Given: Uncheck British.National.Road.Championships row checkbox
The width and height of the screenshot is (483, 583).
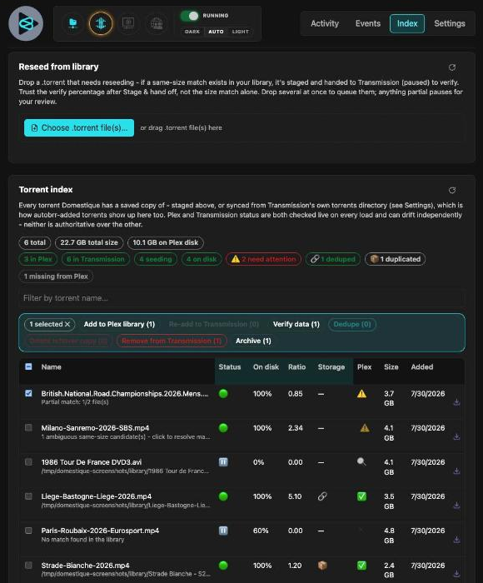Looking at the screenshot, I should point(28,393).
